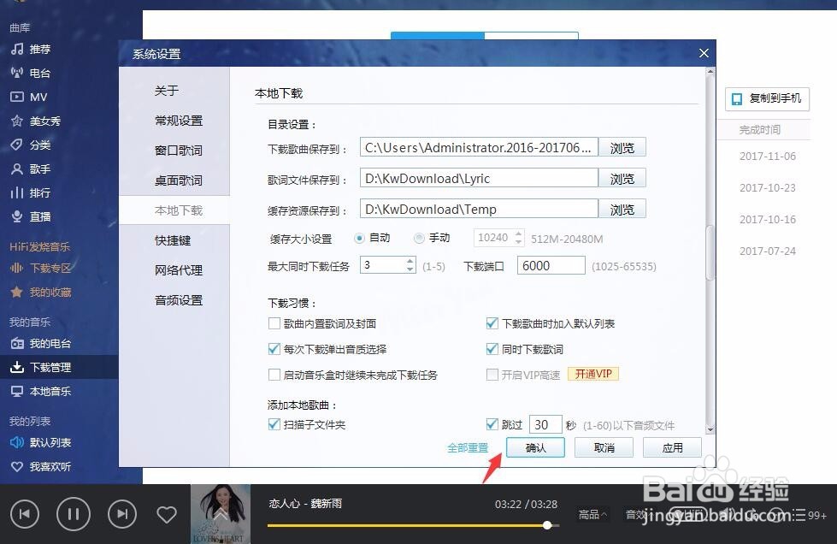The width and height of the screenshot is (837, 544).
Task: Click the 开通VIP button
Action: click(593, 375)
